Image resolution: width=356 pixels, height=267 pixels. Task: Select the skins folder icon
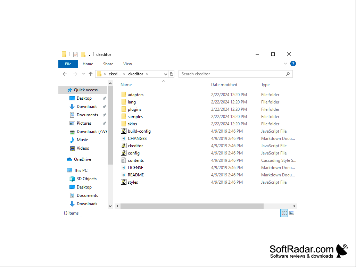click(124, 124)
